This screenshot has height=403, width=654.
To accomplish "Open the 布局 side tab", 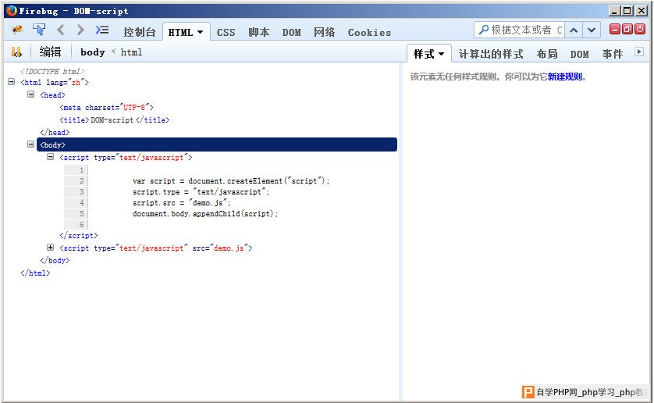I will click(547, 54).
